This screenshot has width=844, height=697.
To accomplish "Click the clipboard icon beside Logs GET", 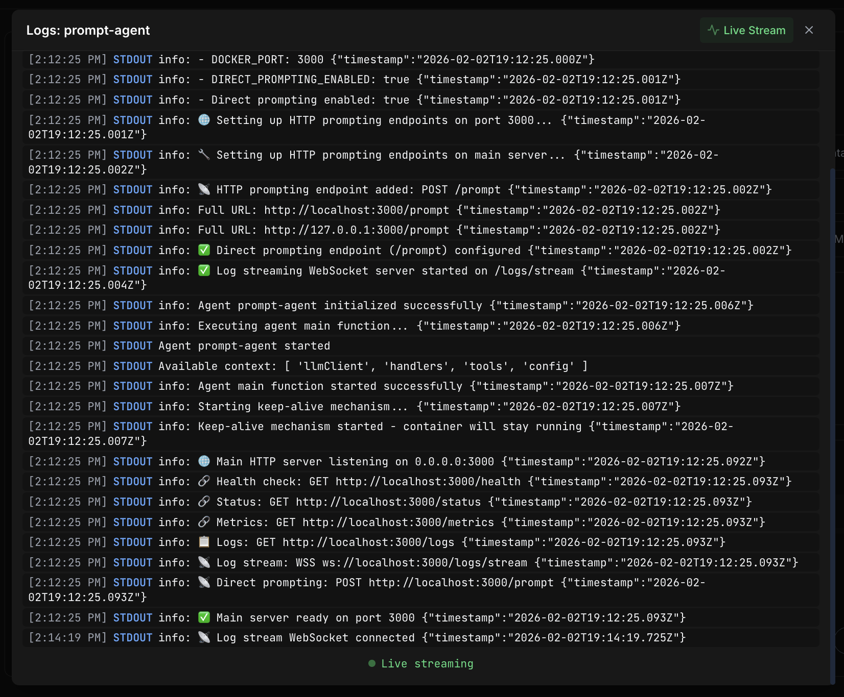I will click(x=204, y=542).
